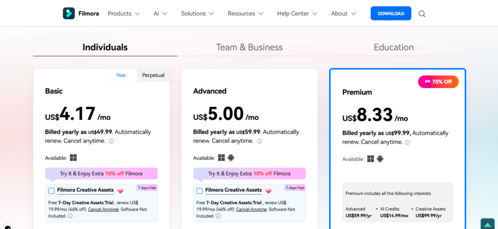Expand the About menu

[343, 14]
